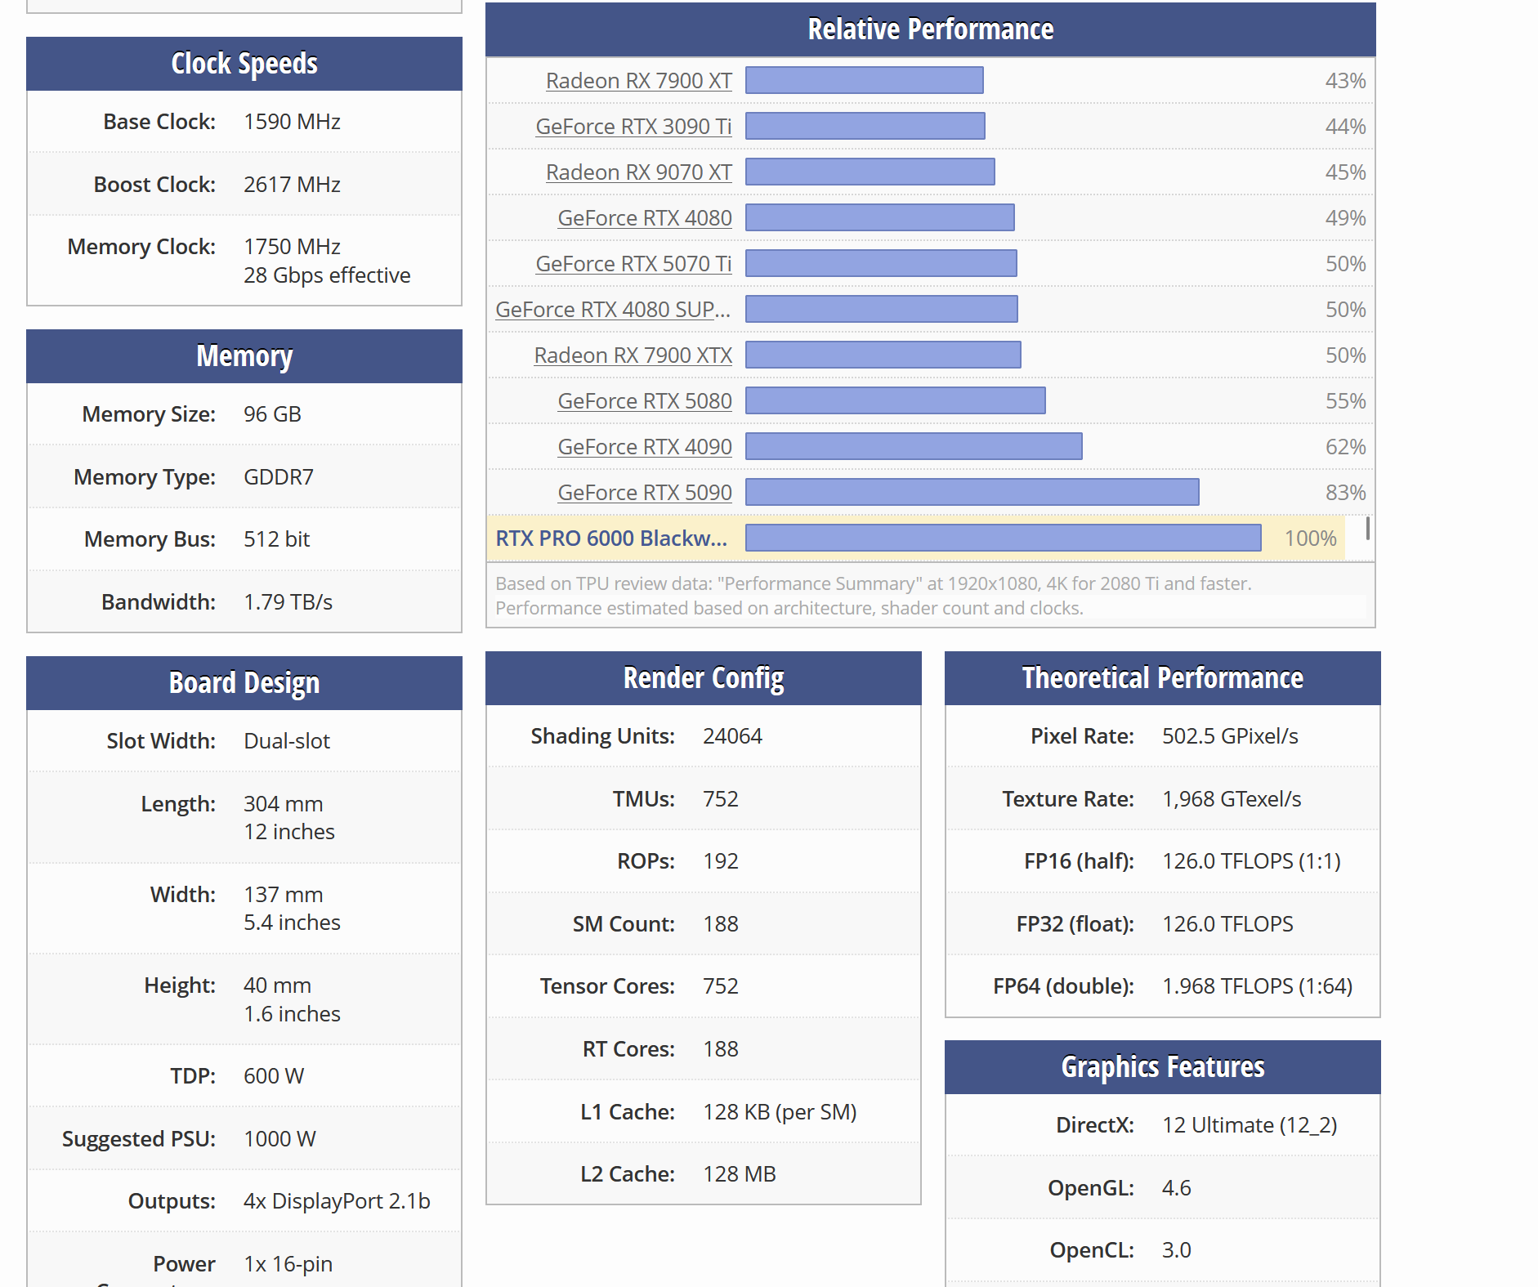
Task: Click the Theoretical Performance section header
Action: pyautogui.click(x=1163, y=678)
